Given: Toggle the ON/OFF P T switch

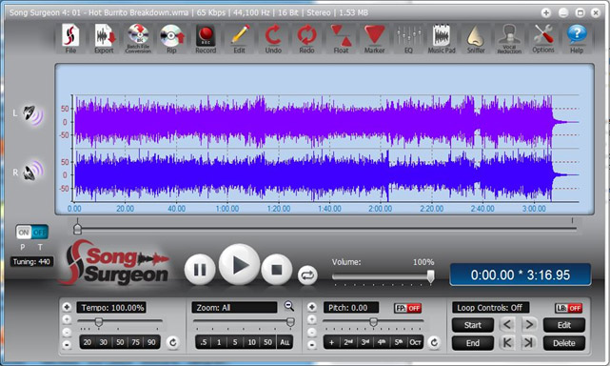Looking at the screenshot, I should (x=32, y=233).
